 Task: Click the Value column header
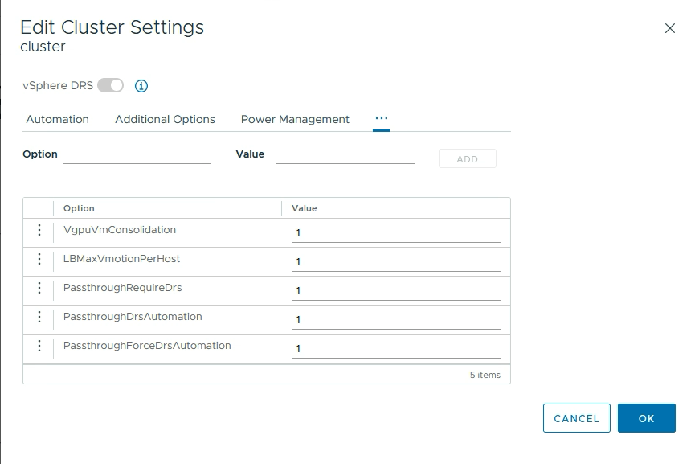(304, 208)
